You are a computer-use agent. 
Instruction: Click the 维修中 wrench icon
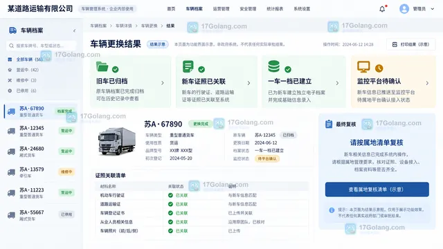pyautogui.click(x=10, y=80)
